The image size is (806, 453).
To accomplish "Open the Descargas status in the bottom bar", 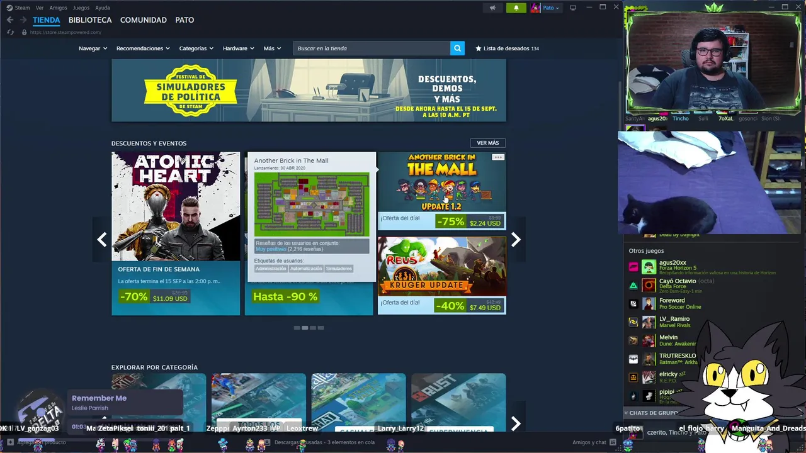I will click(324, 442).
